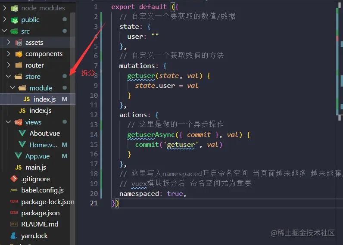Image resolution: width=343 pixels, height=245 pixels.
Task: Expand the components folder chevron
Action: tap(9, 53)
